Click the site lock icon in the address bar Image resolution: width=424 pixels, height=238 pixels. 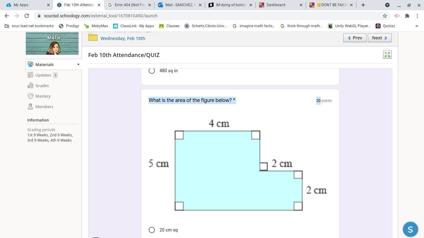[x=39, y=16]
